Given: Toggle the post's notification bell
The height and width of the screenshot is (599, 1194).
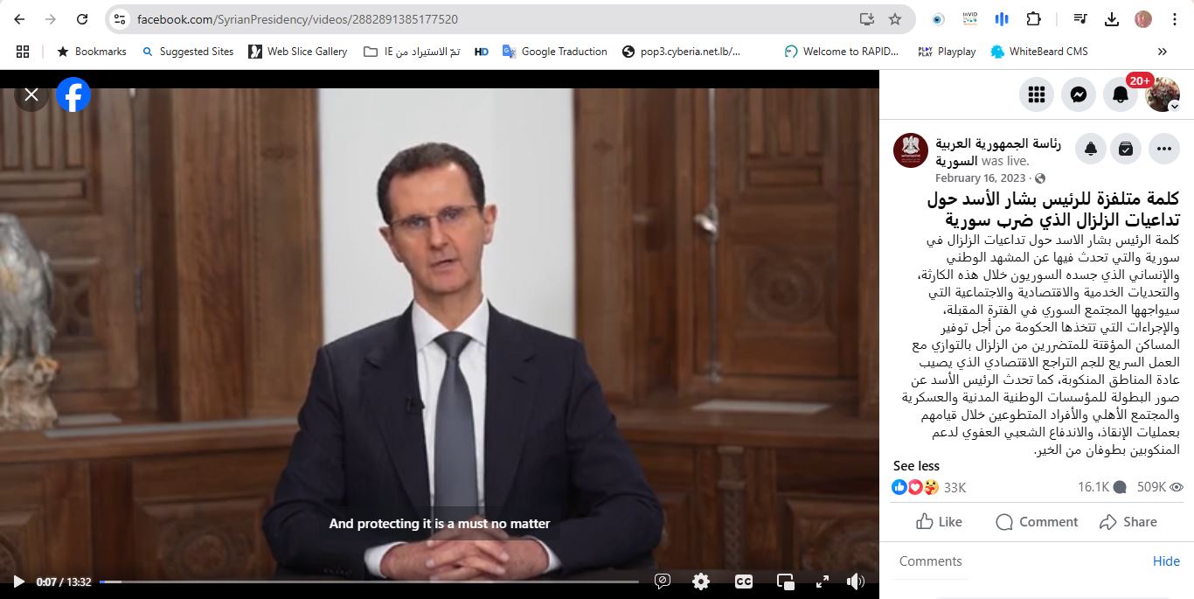Looking at the screenshot, I should pyautogui.click(x=1091, y=150).
